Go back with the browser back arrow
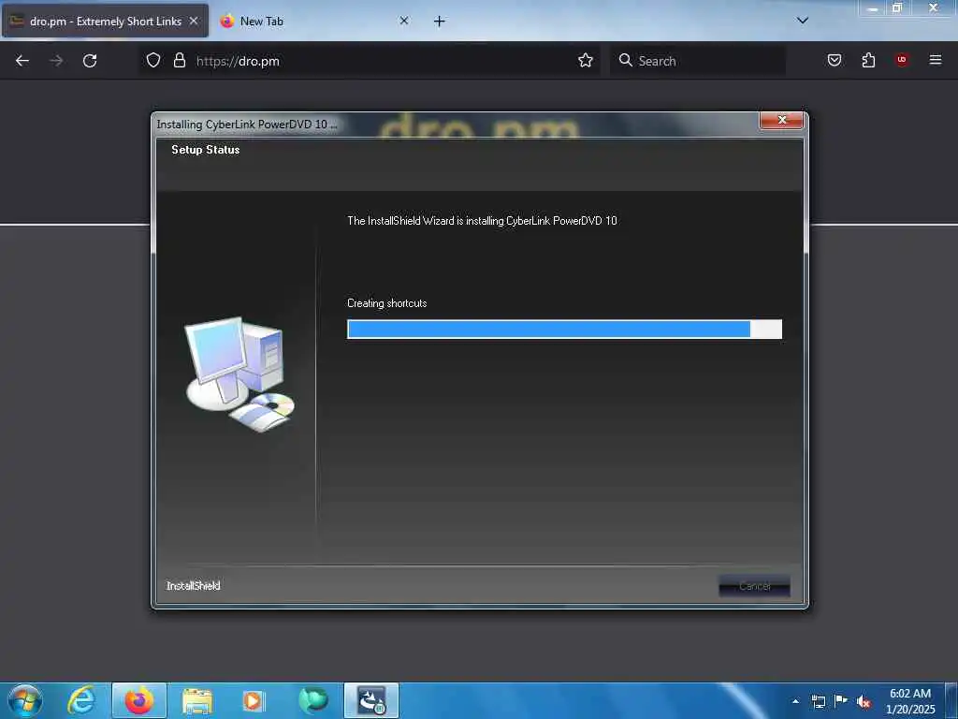Viewport: 958px width, 719px height. (22, 61)
